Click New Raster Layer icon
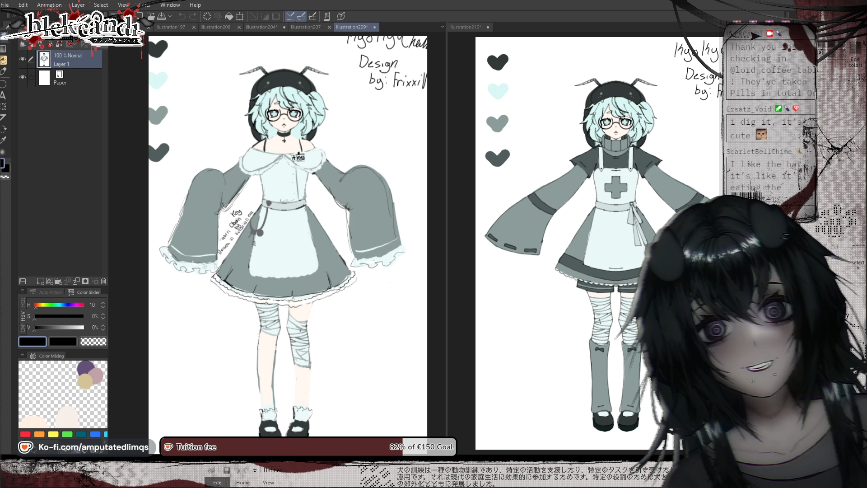This screenshot has width=867, height=488. pos(40,281)
